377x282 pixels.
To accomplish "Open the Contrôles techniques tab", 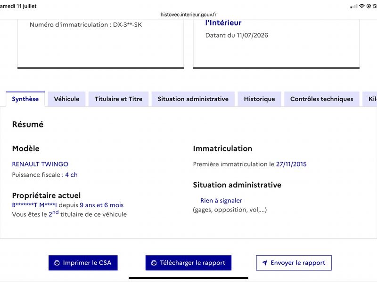I will point(322,99).
